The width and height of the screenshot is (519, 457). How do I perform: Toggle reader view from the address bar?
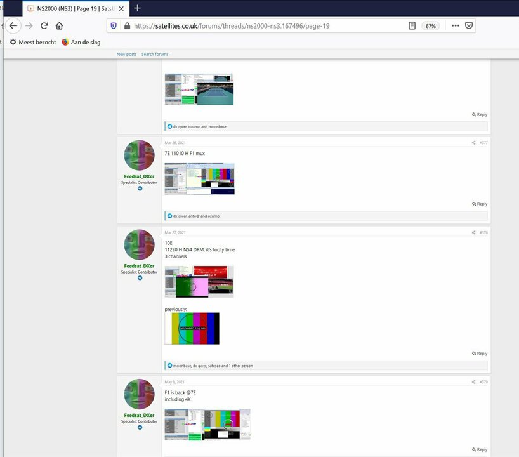coord(413,26)
